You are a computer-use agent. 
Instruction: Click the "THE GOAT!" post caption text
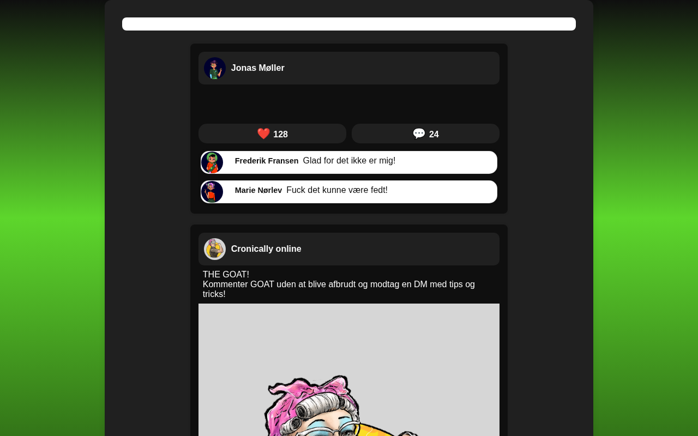click(x=226, y=275)
